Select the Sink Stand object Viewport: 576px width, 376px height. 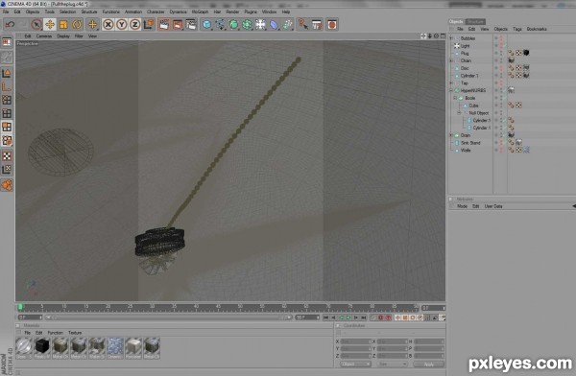tap(470, 143)
